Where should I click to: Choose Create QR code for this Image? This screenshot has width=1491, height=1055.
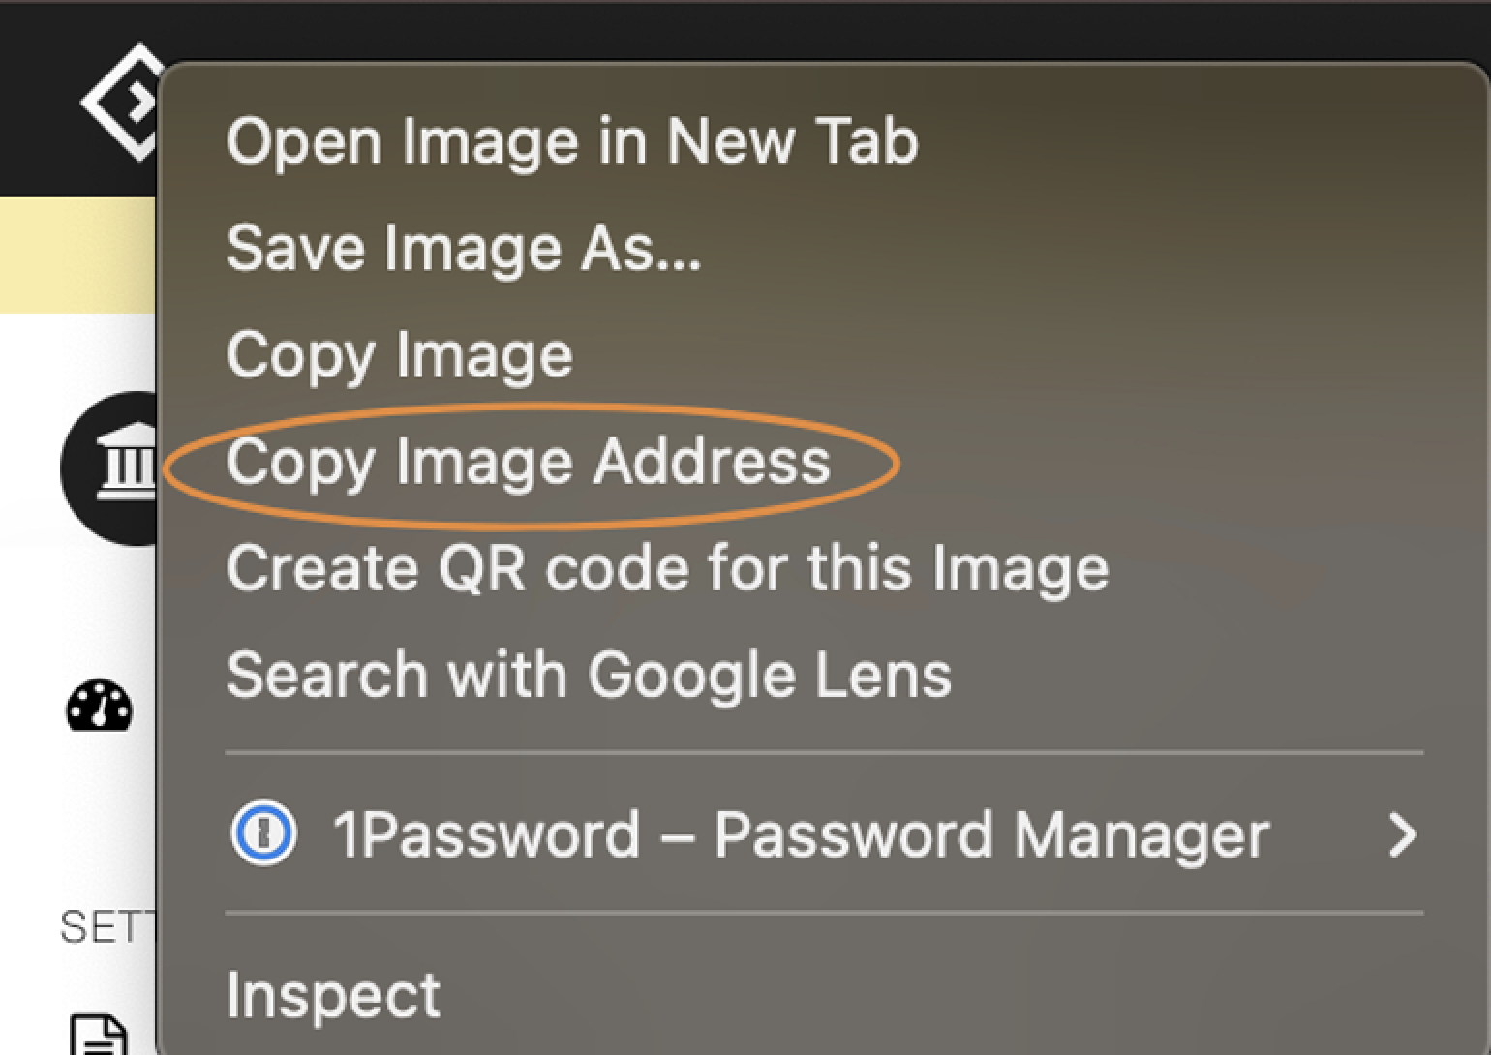[666, 567]
